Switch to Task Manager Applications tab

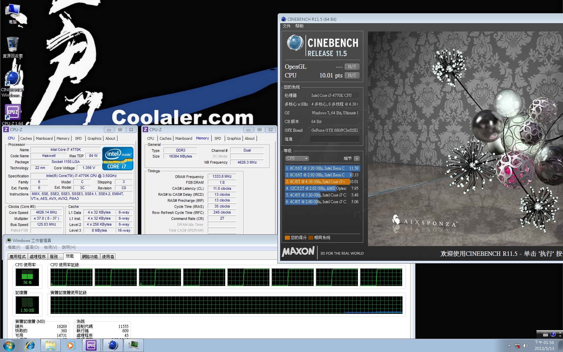tap(18, 257)
